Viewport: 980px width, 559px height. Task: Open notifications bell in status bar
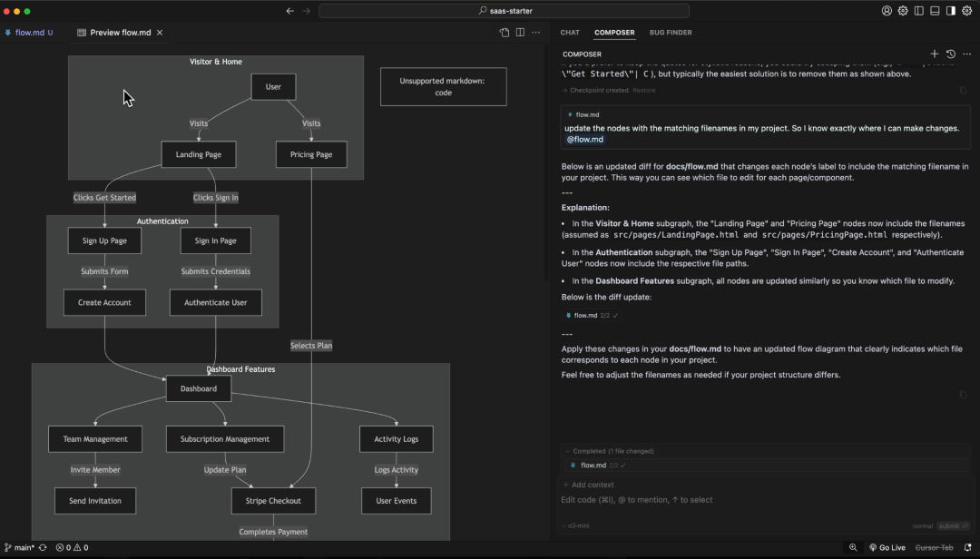click(967, 547)
